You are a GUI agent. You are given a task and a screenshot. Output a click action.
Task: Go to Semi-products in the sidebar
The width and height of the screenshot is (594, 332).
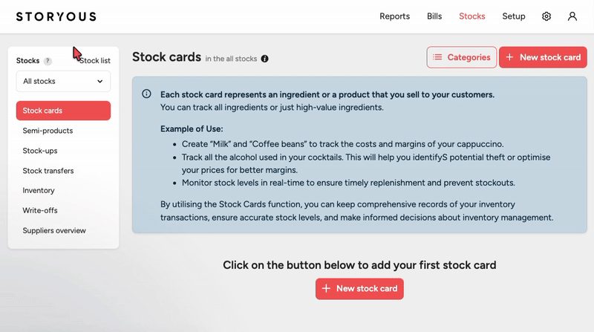pos(48,131)
